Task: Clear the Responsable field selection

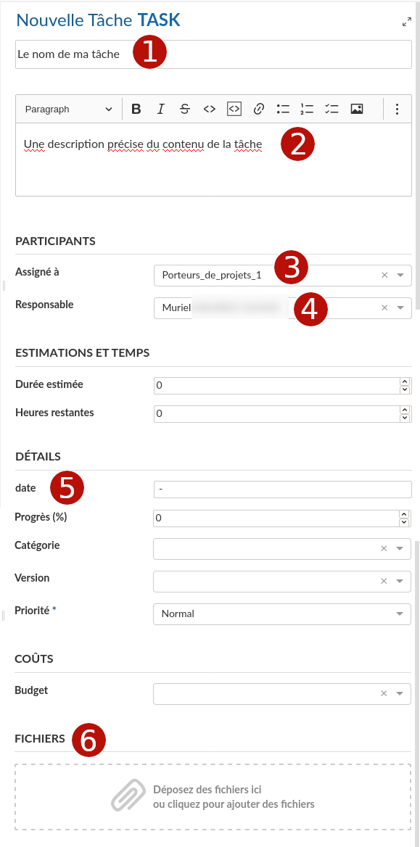Action: (384, 308)
